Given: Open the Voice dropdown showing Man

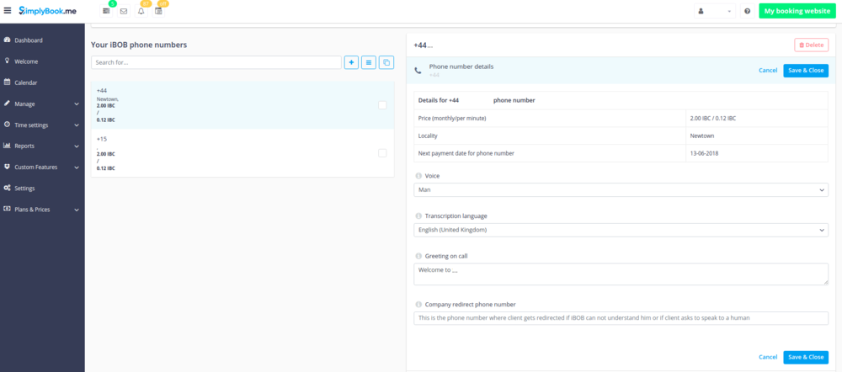Looking at the screenshot, I should (621, 190).
